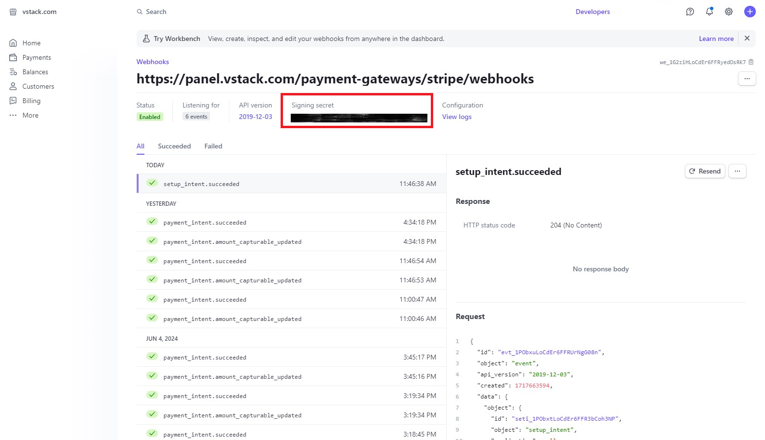Click the vstack.com account store icon
The width and height of the screenshot is (765, 440).
(x=13, y=12)
